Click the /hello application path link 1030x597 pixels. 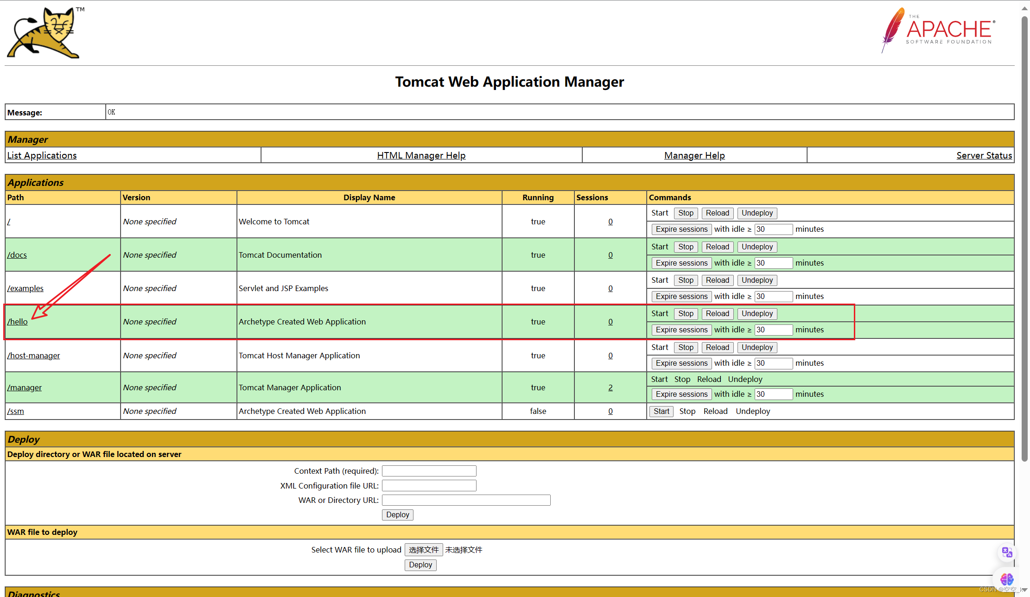18,321
